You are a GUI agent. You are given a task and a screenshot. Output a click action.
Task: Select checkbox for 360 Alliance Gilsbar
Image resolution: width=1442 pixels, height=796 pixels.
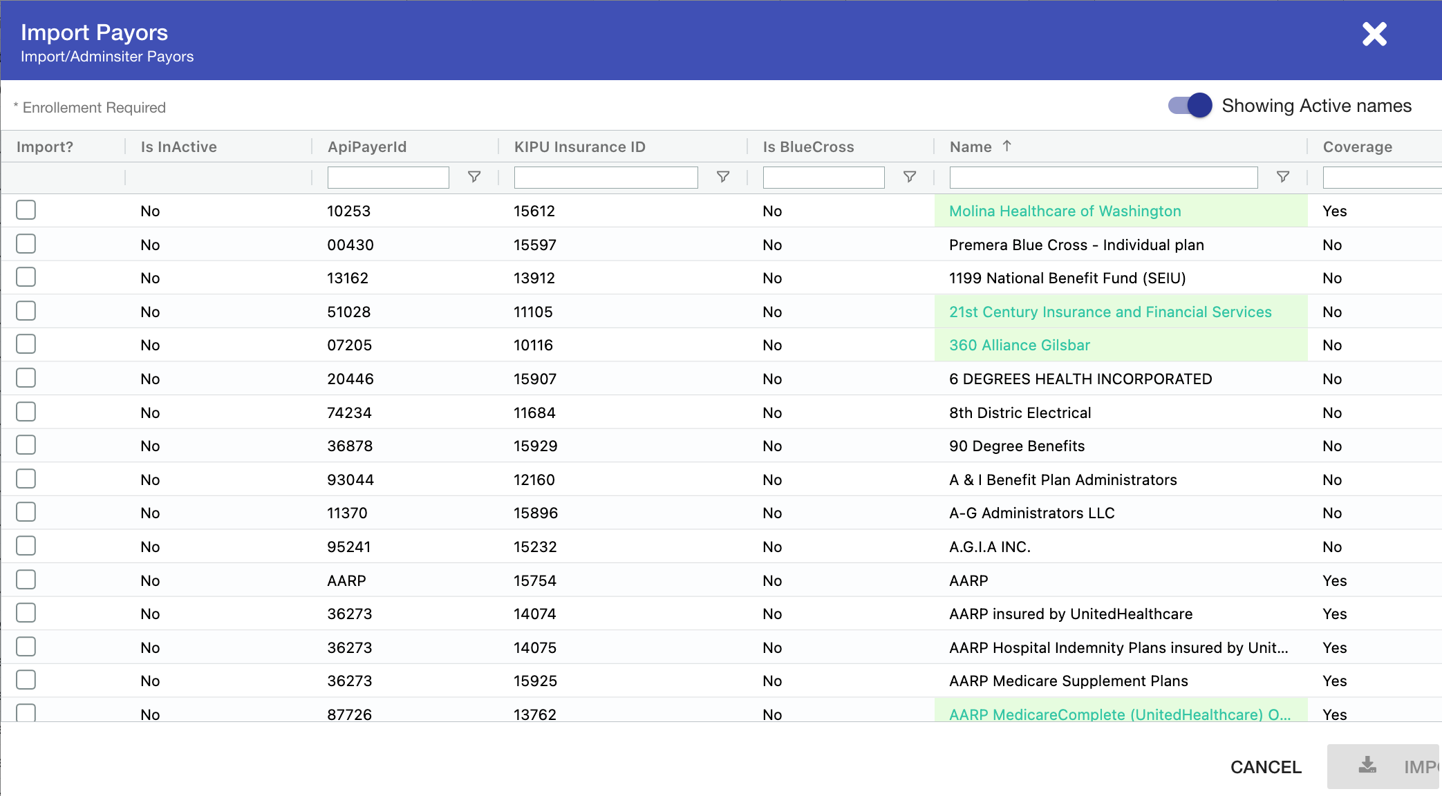coord(26,344)
